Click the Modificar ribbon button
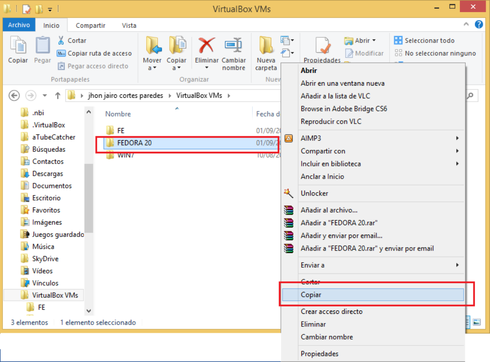 (364, 53)
